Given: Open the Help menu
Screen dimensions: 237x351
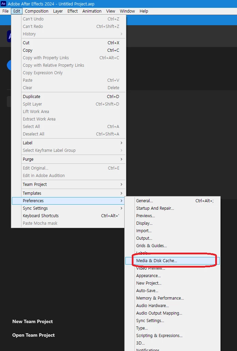Looking at the screenshot, I should point(144,11).
